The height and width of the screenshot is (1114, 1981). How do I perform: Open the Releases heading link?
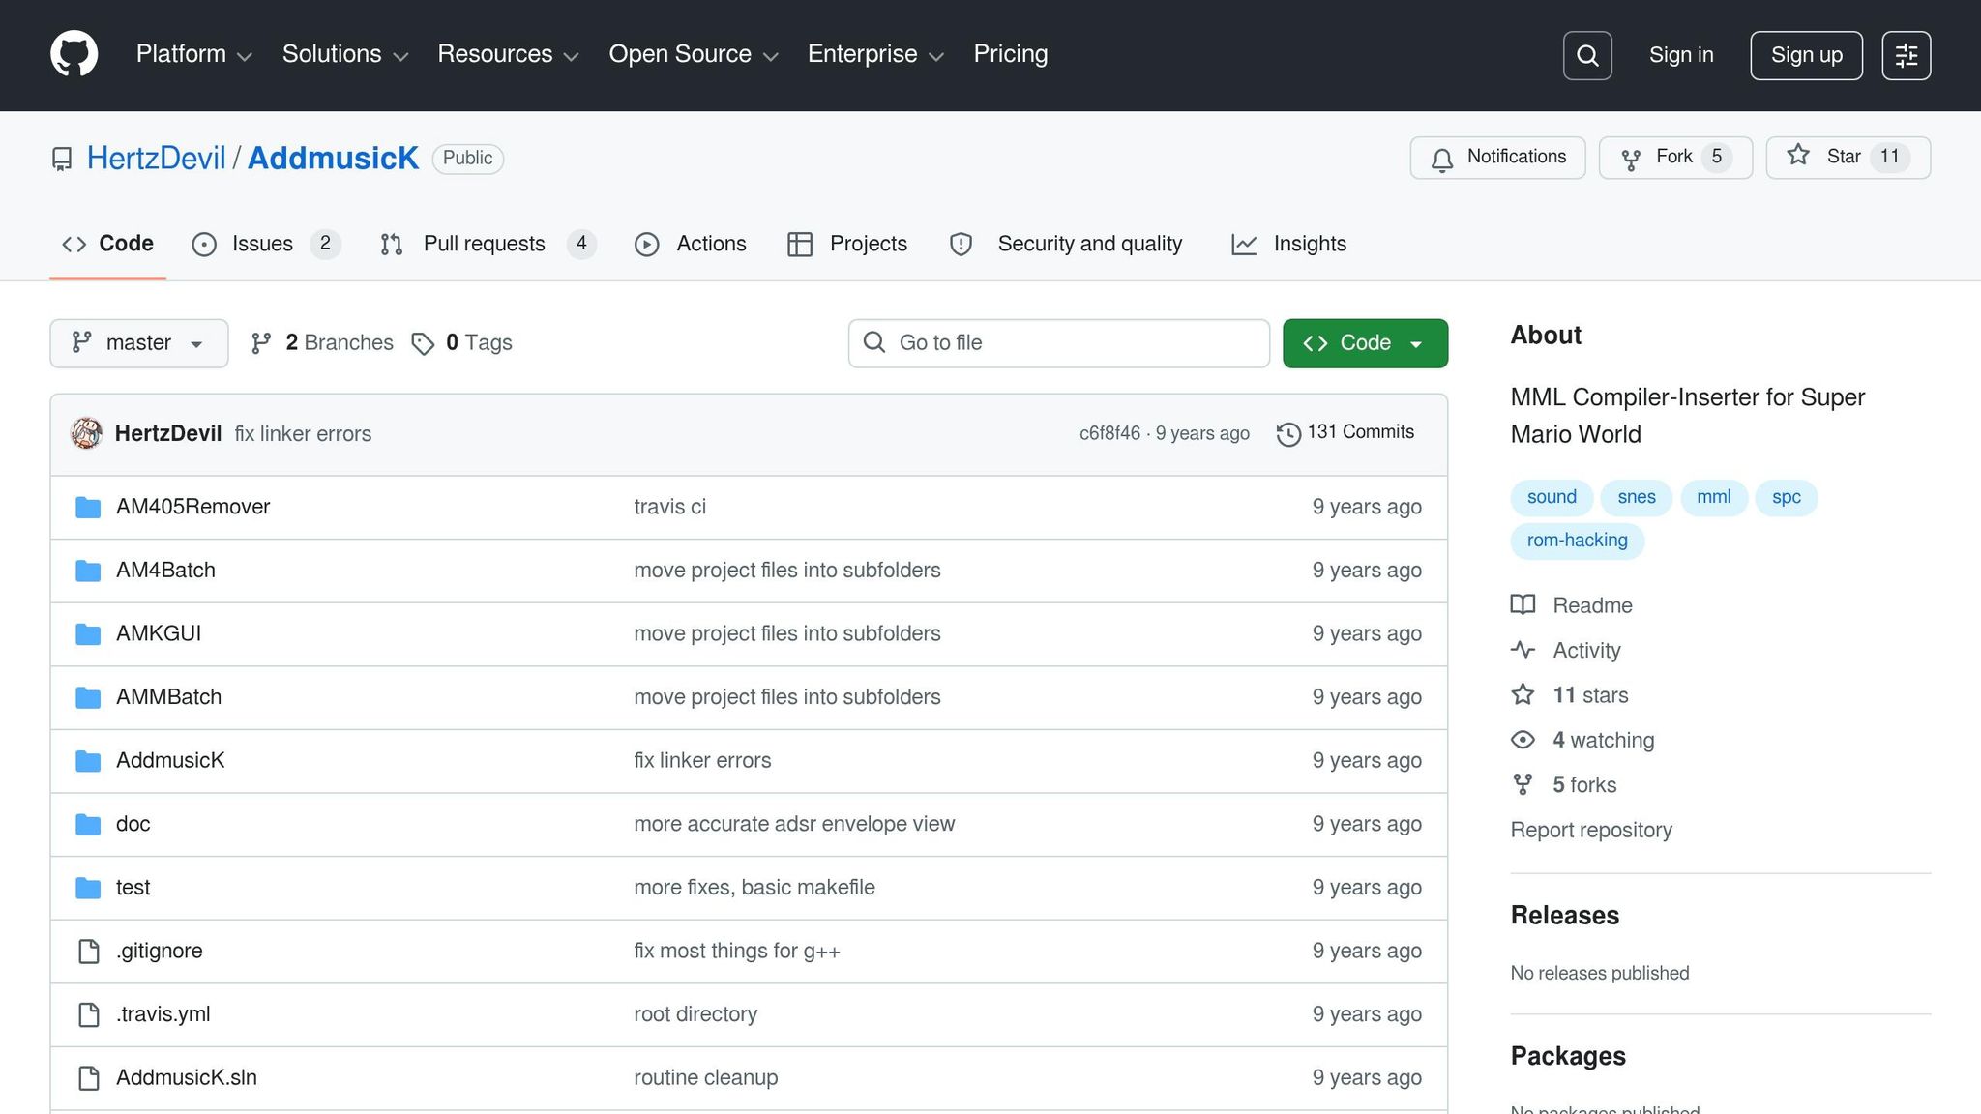click(x=1565, y=916)
